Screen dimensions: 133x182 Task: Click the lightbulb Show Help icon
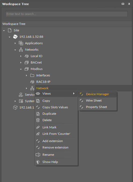pyautogui.click(x=38, y=162)
